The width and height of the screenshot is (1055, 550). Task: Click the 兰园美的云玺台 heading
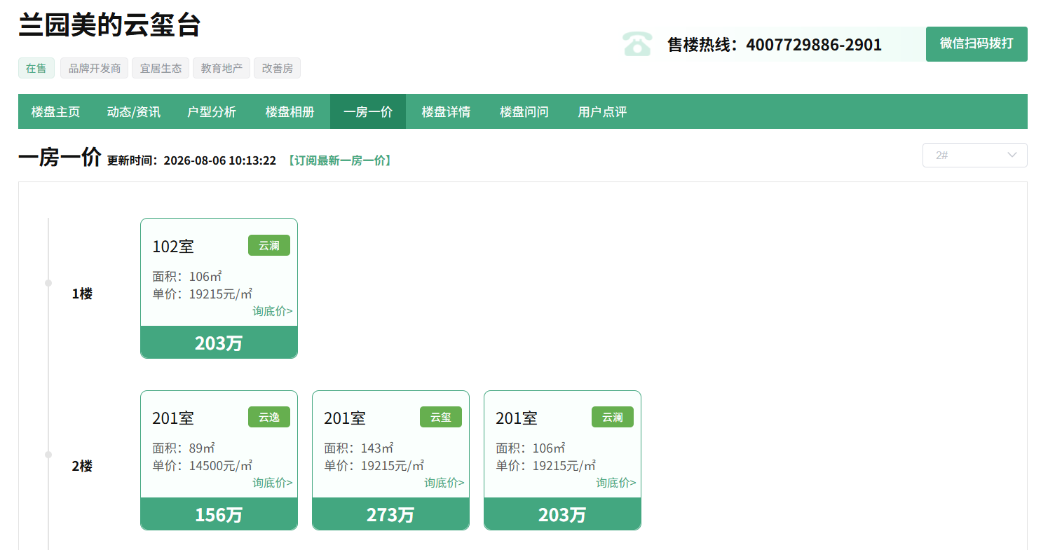[x=109, y=25]
